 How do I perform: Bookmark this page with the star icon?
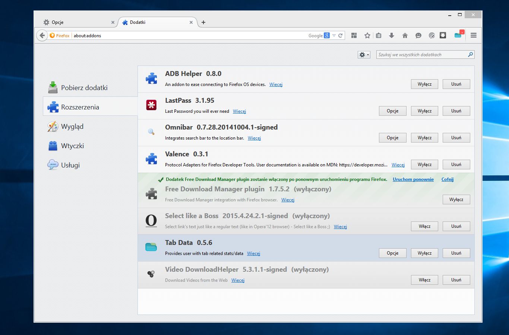tap(367, 35)
